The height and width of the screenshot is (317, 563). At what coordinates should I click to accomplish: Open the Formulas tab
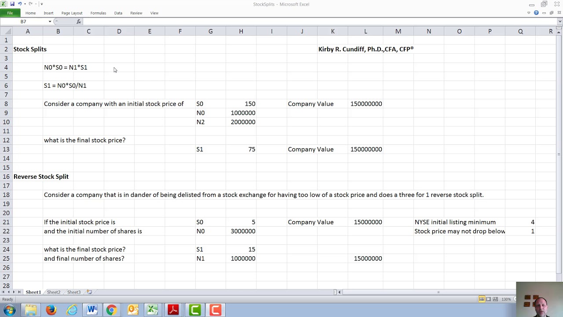(x=98, y=13)
